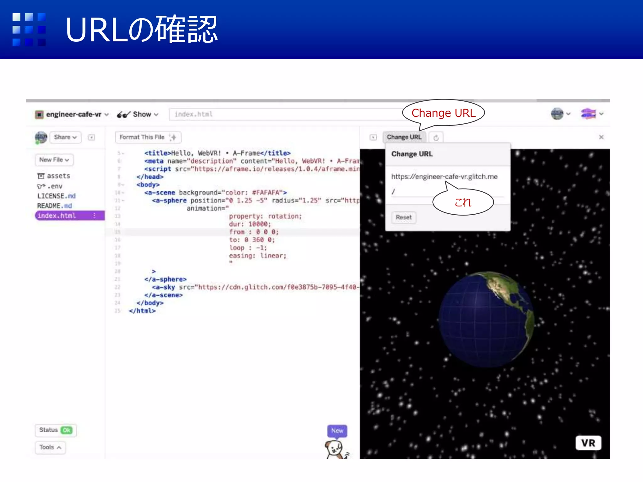Open the Show menu with sunglasses icon
643x482 pixels.
coord(138,114)
